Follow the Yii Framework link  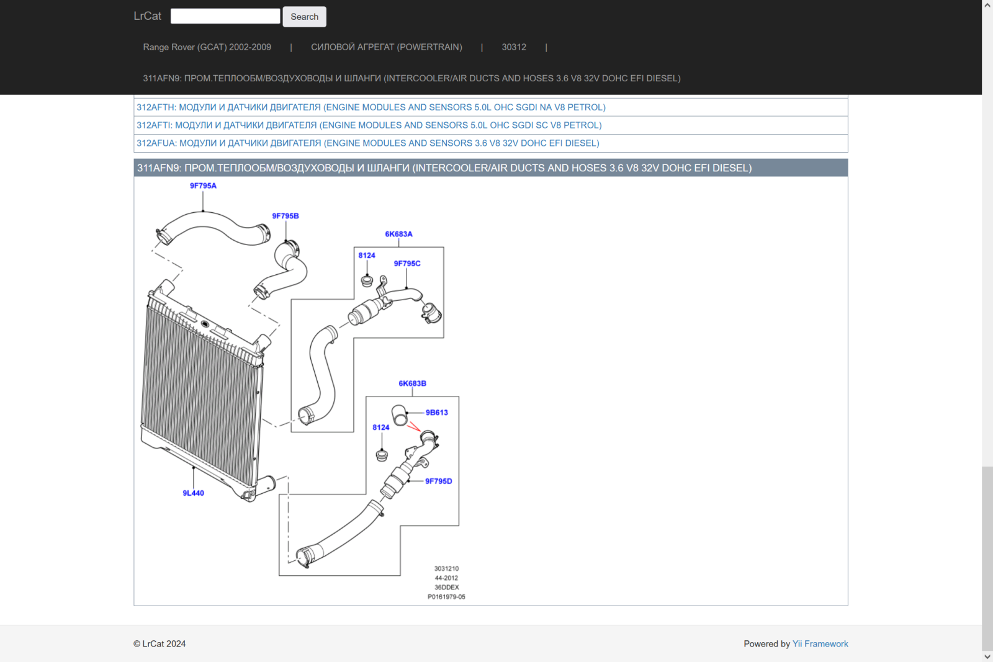point(820,644)
